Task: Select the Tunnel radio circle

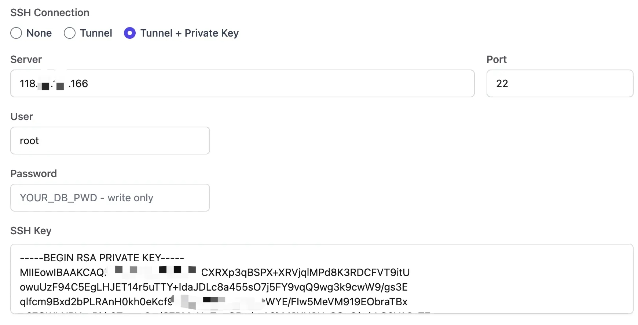Action: click(70, 33)
